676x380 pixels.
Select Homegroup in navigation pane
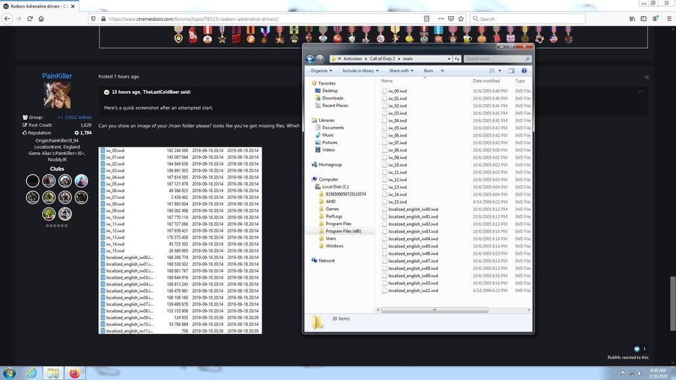[x=330, y=164]
